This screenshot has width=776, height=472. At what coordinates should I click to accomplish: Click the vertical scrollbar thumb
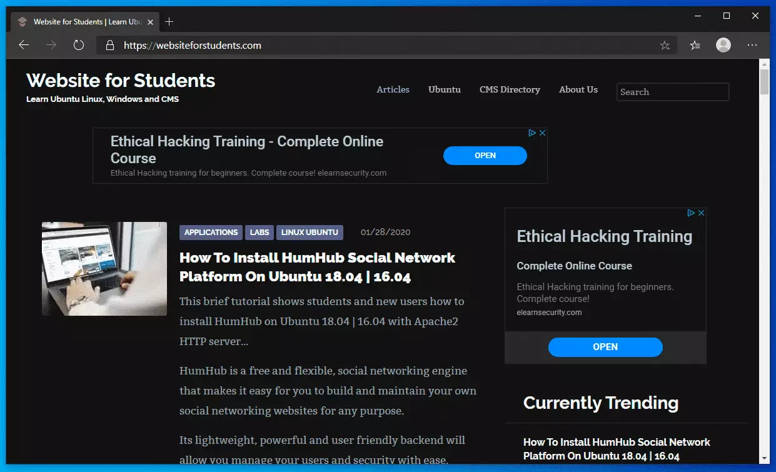tap(764, 82)
